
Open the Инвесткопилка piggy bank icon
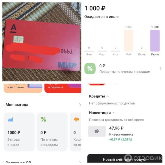pos(97,131)
